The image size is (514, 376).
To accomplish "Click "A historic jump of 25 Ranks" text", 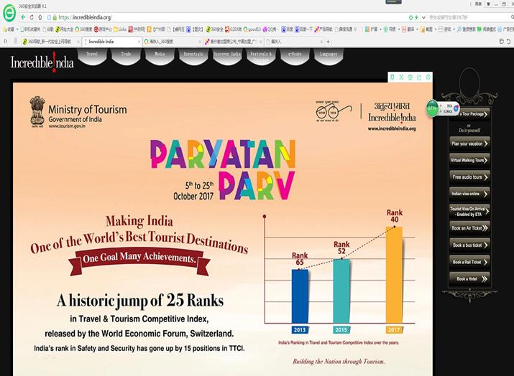I will (x=140, y=301).
